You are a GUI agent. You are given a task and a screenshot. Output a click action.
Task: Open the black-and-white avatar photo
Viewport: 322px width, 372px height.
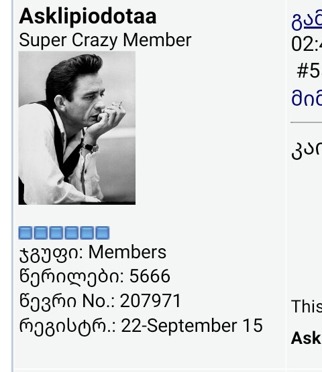77,128
